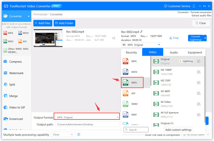Edit settings for 4K Video preset
This screenshot has width=214, height=141.
[199, 104]
